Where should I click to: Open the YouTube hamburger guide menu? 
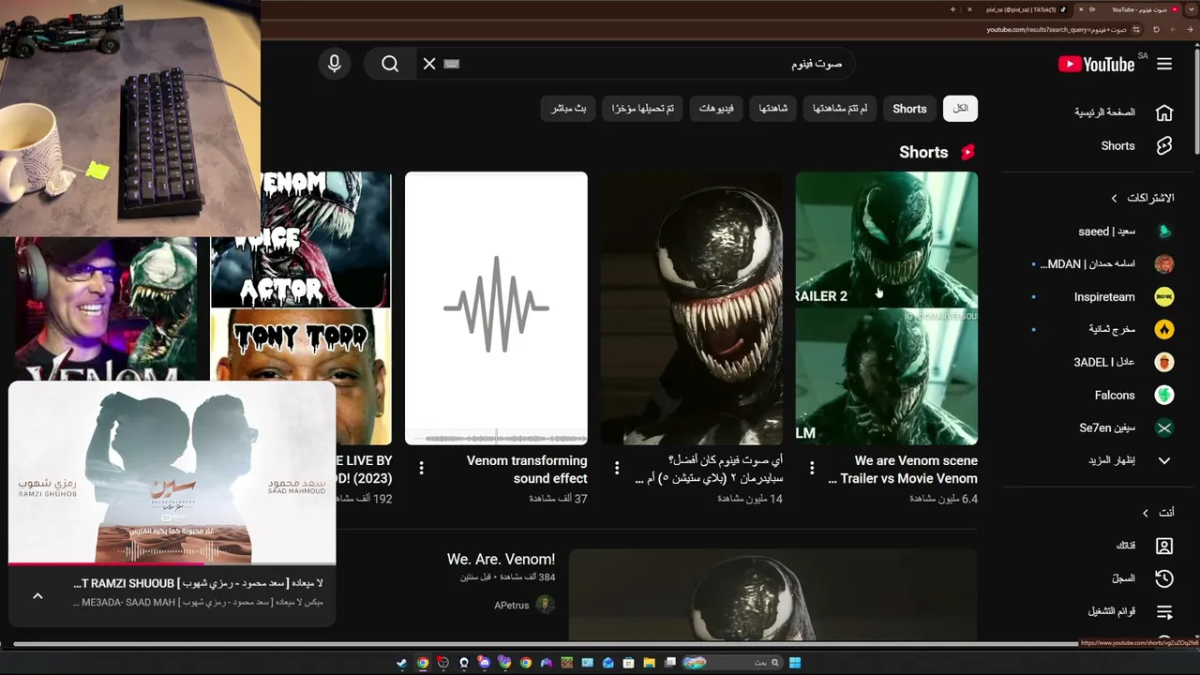pos(1164,64)
